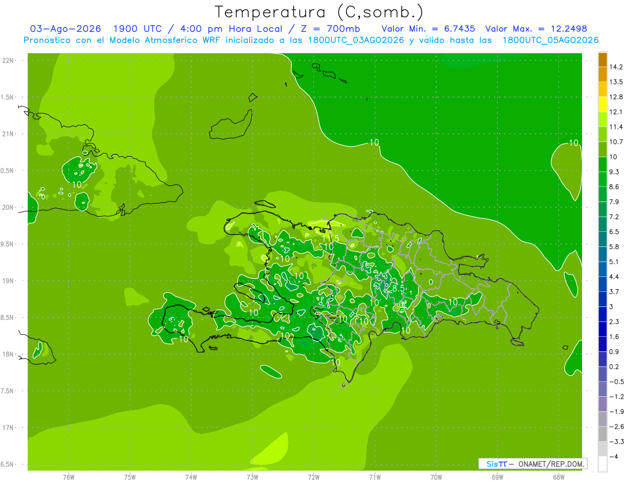Viewport: 627px width, 484px height.
Task: Click the colorbar value "6.5"
Action: pyautogui.click(x=614, y=232)
